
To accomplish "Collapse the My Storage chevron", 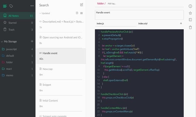I will [2, 42].
